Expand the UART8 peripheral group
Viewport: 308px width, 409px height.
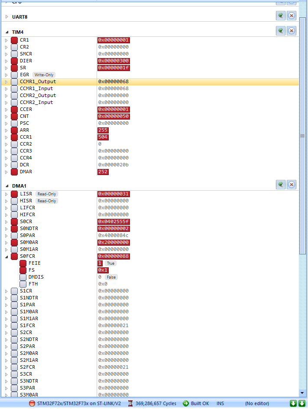pyautogui.click(x=7, y=17)
